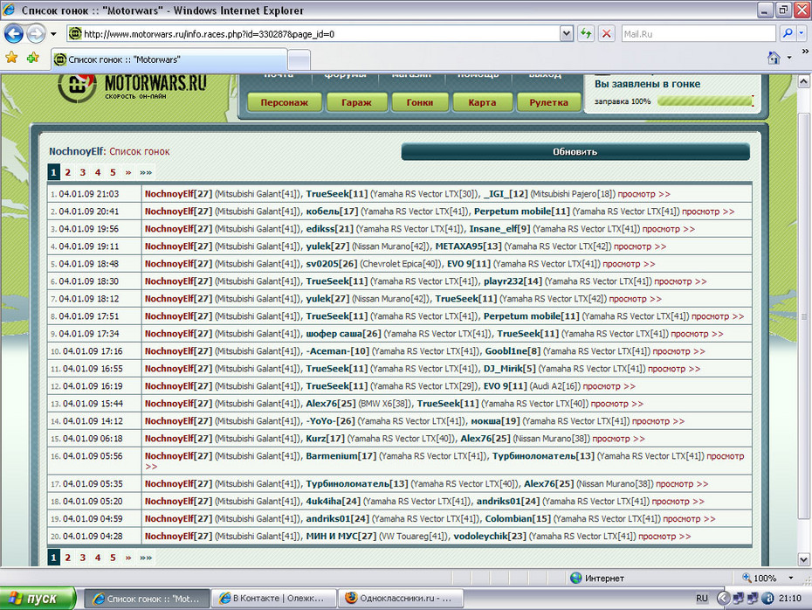
Task: Open просмотр link for race 04.01.09 16:19
Action: 609,386
